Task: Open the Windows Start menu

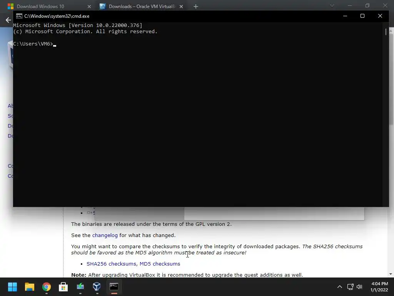Action: point(12,286)
